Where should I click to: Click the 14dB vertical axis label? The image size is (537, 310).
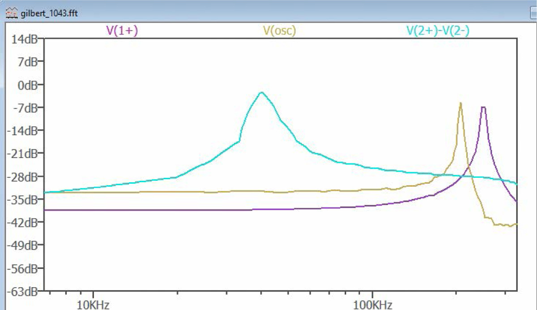(x=22, y=38)
